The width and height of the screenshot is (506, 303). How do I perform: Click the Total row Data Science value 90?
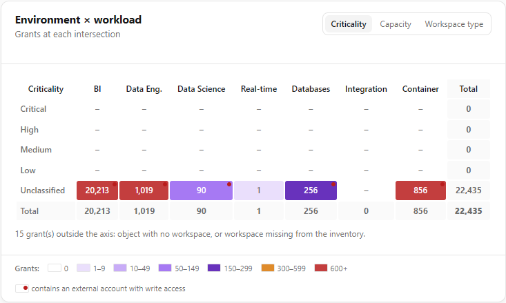click(x=201, y=211)
